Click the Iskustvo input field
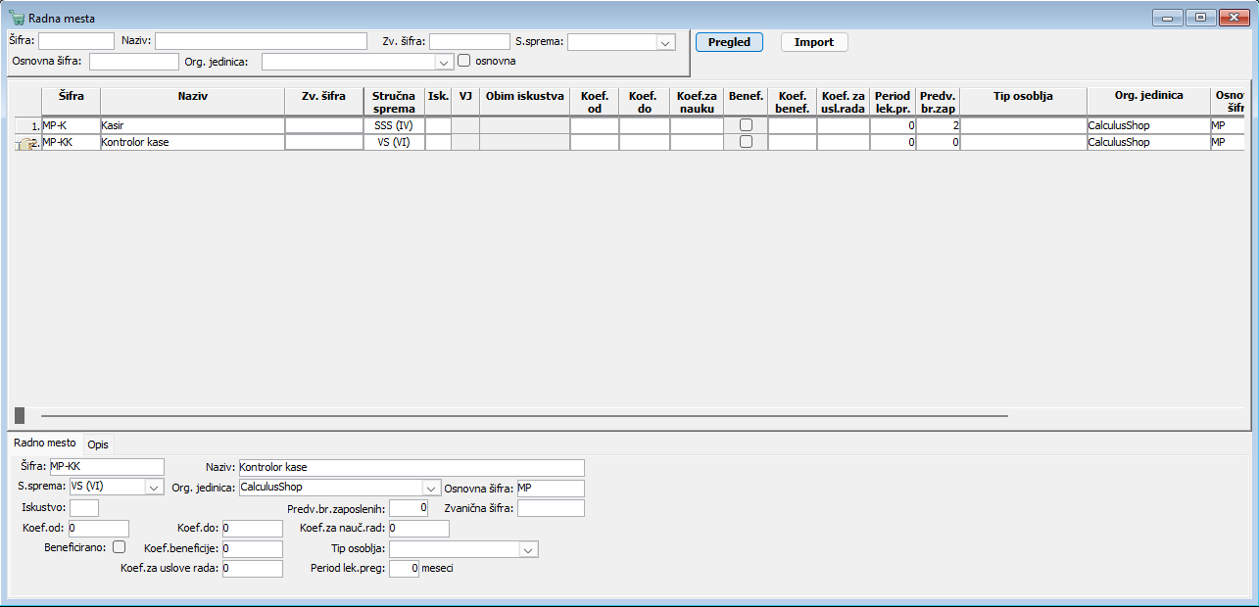This screenshot has width=1259, height=607. coord(84,507)
